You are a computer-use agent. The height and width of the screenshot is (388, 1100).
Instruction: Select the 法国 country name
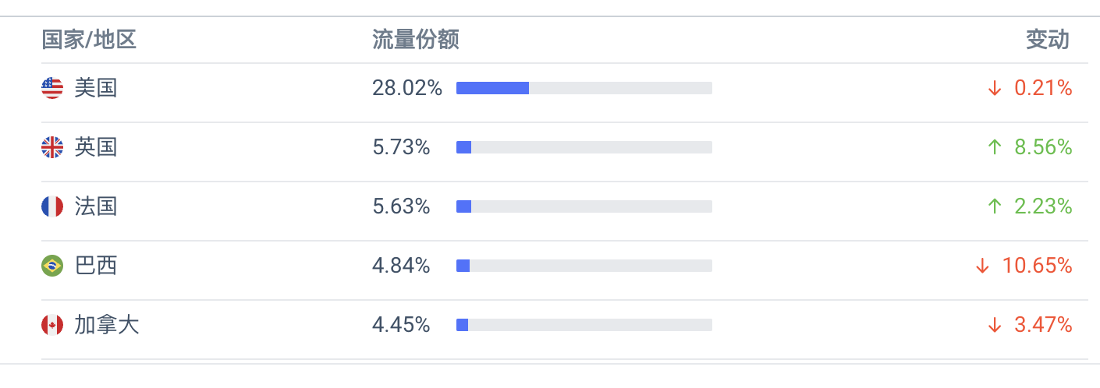(96, 206)
